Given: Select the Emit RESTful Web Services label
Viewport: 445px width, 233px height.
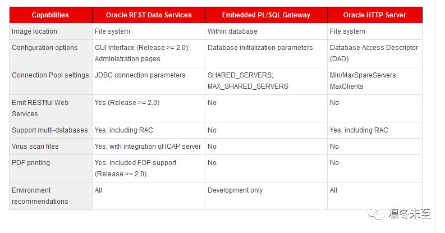Looking at the screenshot, I should (40, 108).
